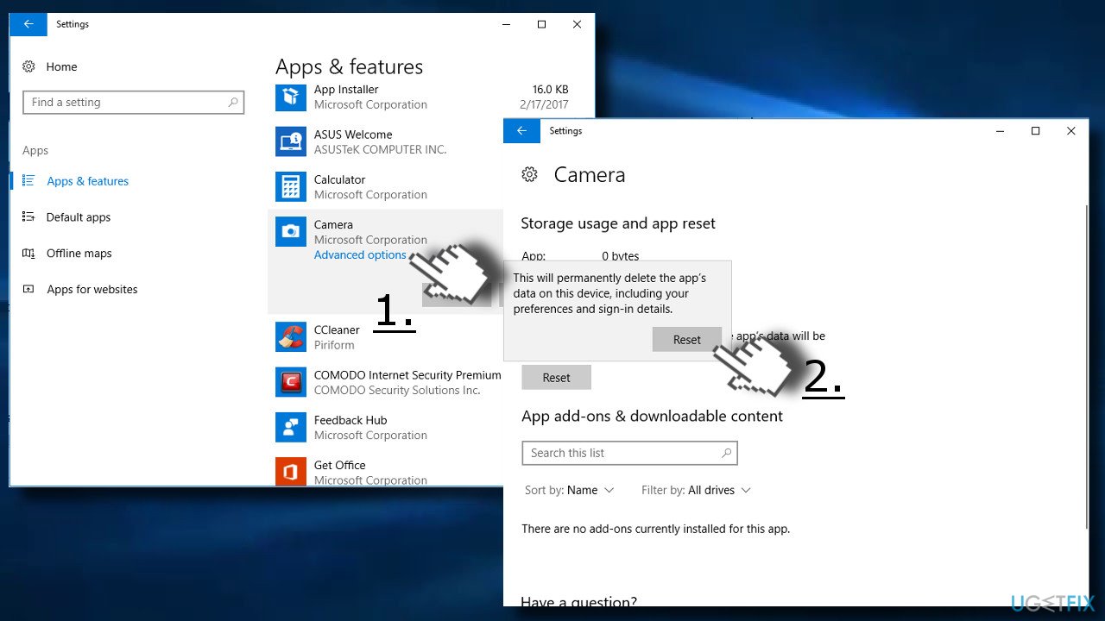Click the 2/17/2017 install date
This screenshot has height=621, width=1105.
tap(544, 104)
